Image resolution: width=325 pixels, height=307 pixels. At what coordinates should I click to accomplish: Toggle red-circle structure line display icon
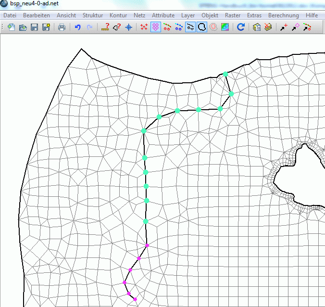pyautogui.click(x=167, y=27)
